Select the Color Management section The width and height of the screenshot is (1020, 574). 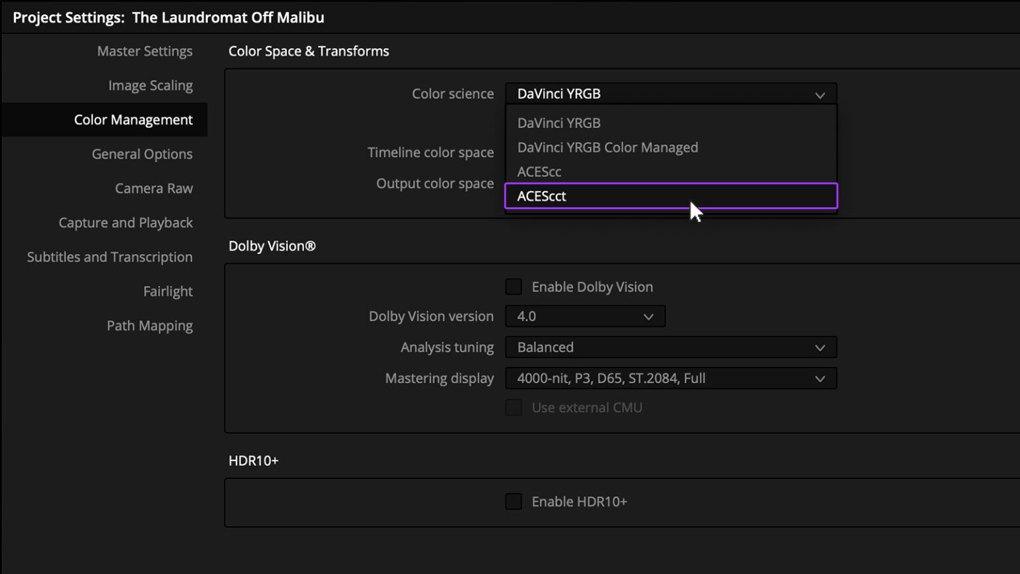point(133,120)
